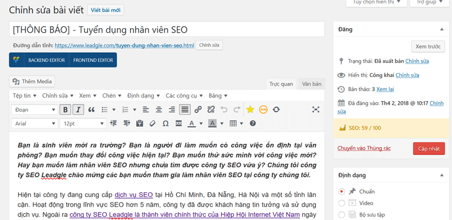This screenshot has height=220, width=452.
Task: Center align the text
Action: [159, 109]
